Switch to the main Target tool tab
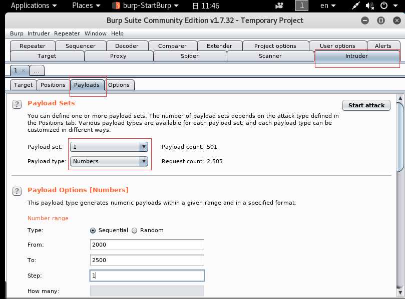This screenshot has height=299, width=405. (47, 56)
